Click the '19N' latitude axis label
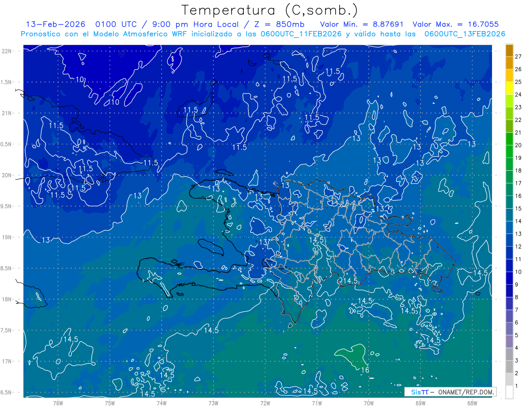530x409 pixels. tap(7, 237)
